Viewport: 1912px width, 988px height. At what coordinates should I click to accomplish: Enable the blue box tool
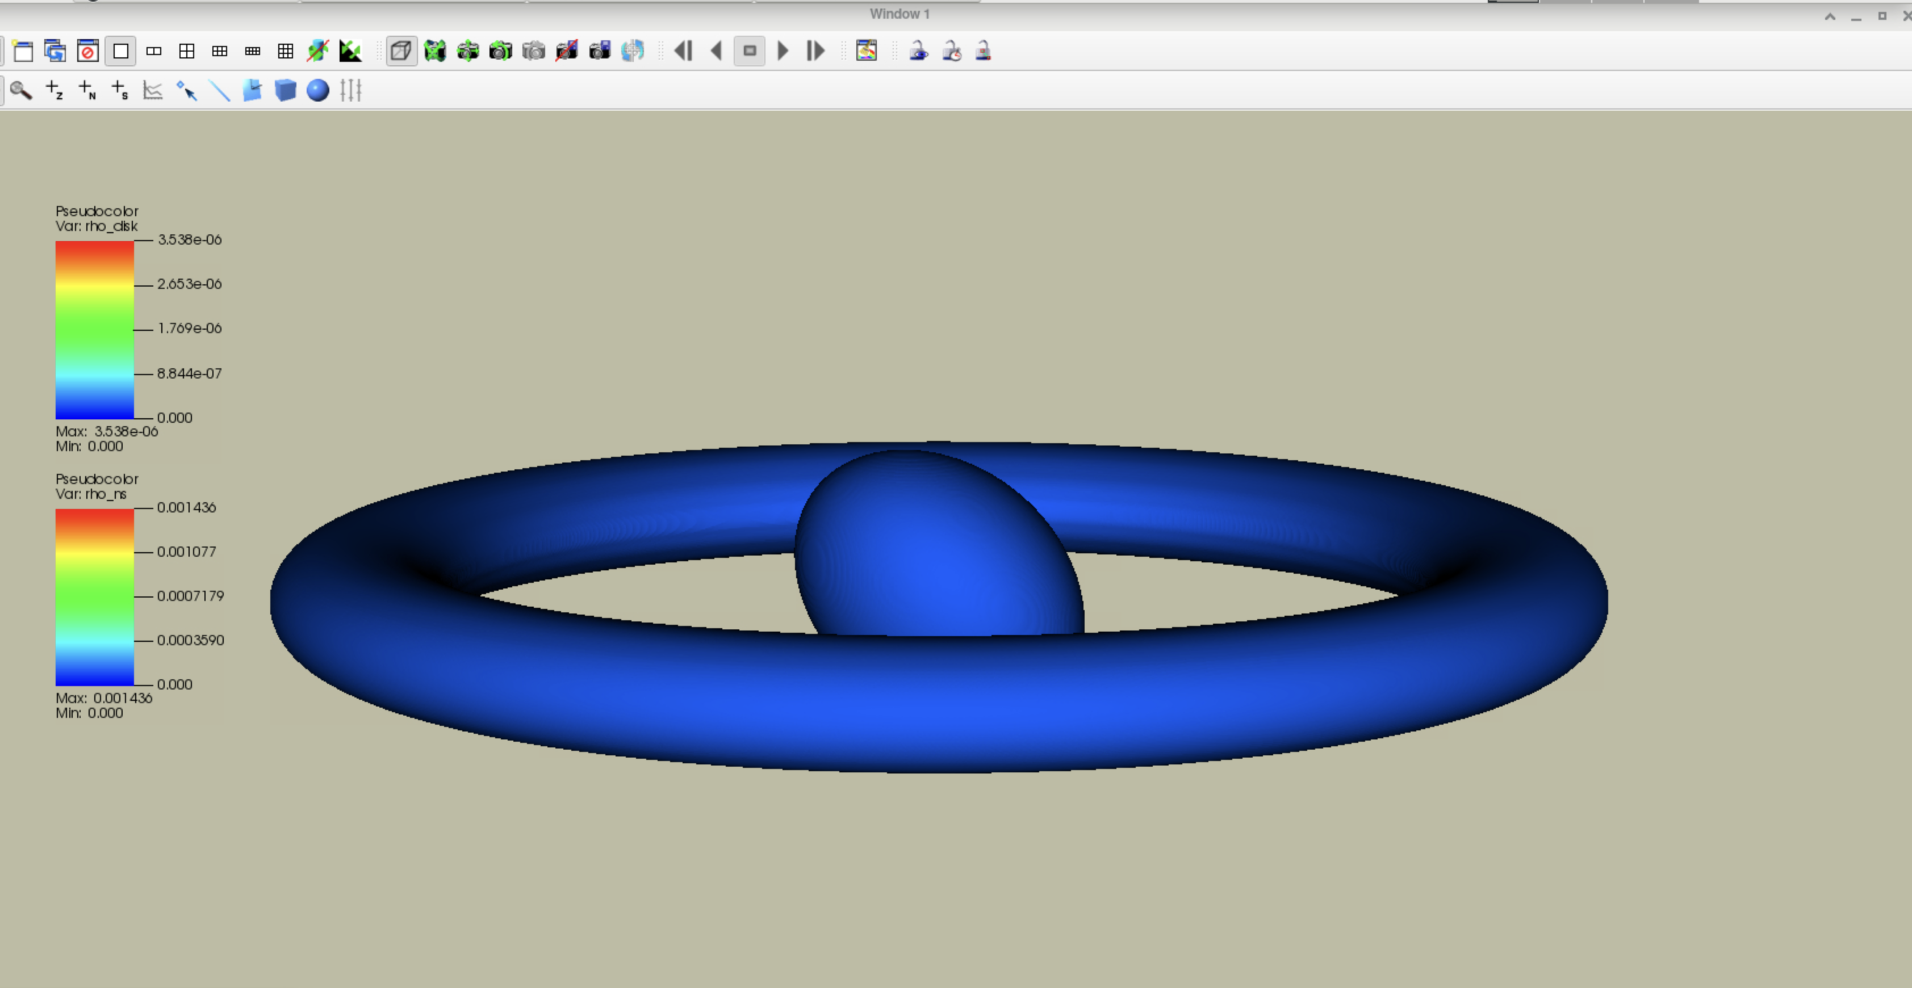click(x=285, y=90)
